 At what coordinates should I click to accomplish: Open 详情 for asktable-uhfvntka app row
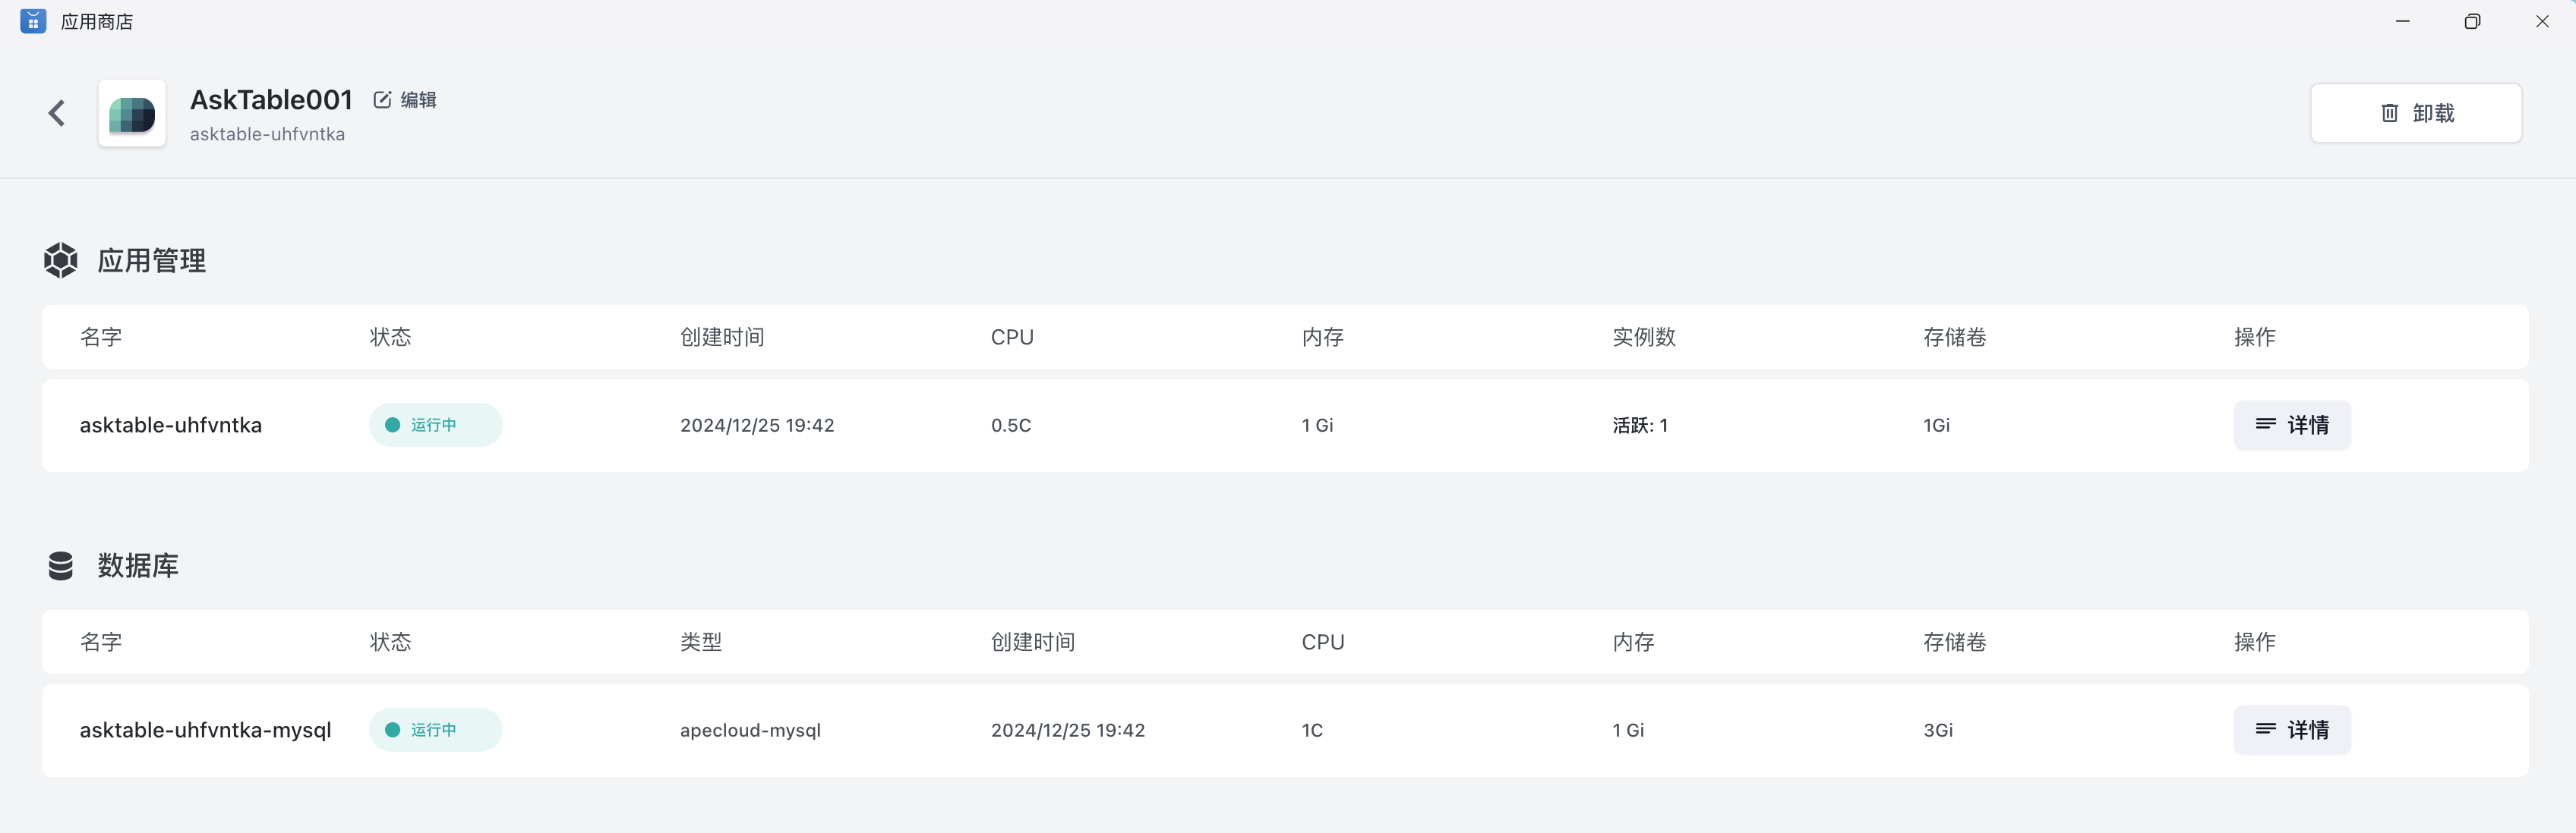coord(2292,426)
